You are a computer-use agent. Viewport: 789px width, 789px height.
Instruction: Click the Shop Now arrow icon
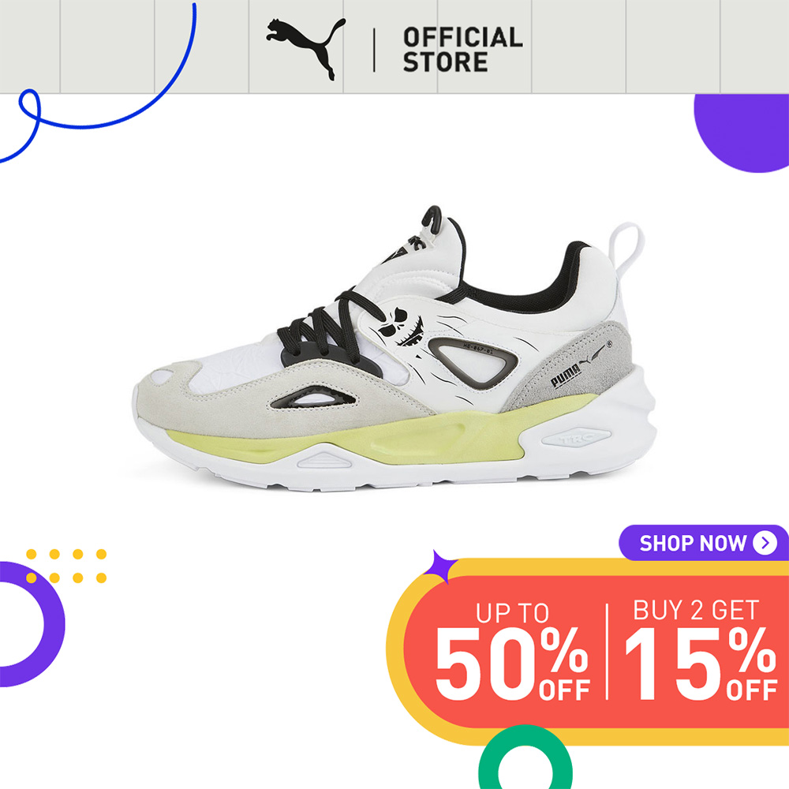pyautogui.click(x=765, y=543)
